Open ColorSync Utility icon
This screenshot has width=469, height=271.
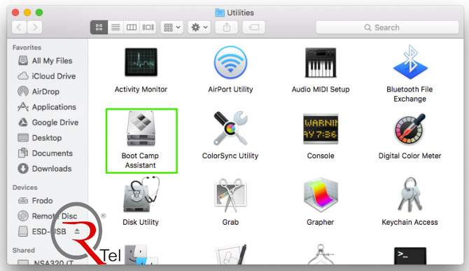point(230,128)
